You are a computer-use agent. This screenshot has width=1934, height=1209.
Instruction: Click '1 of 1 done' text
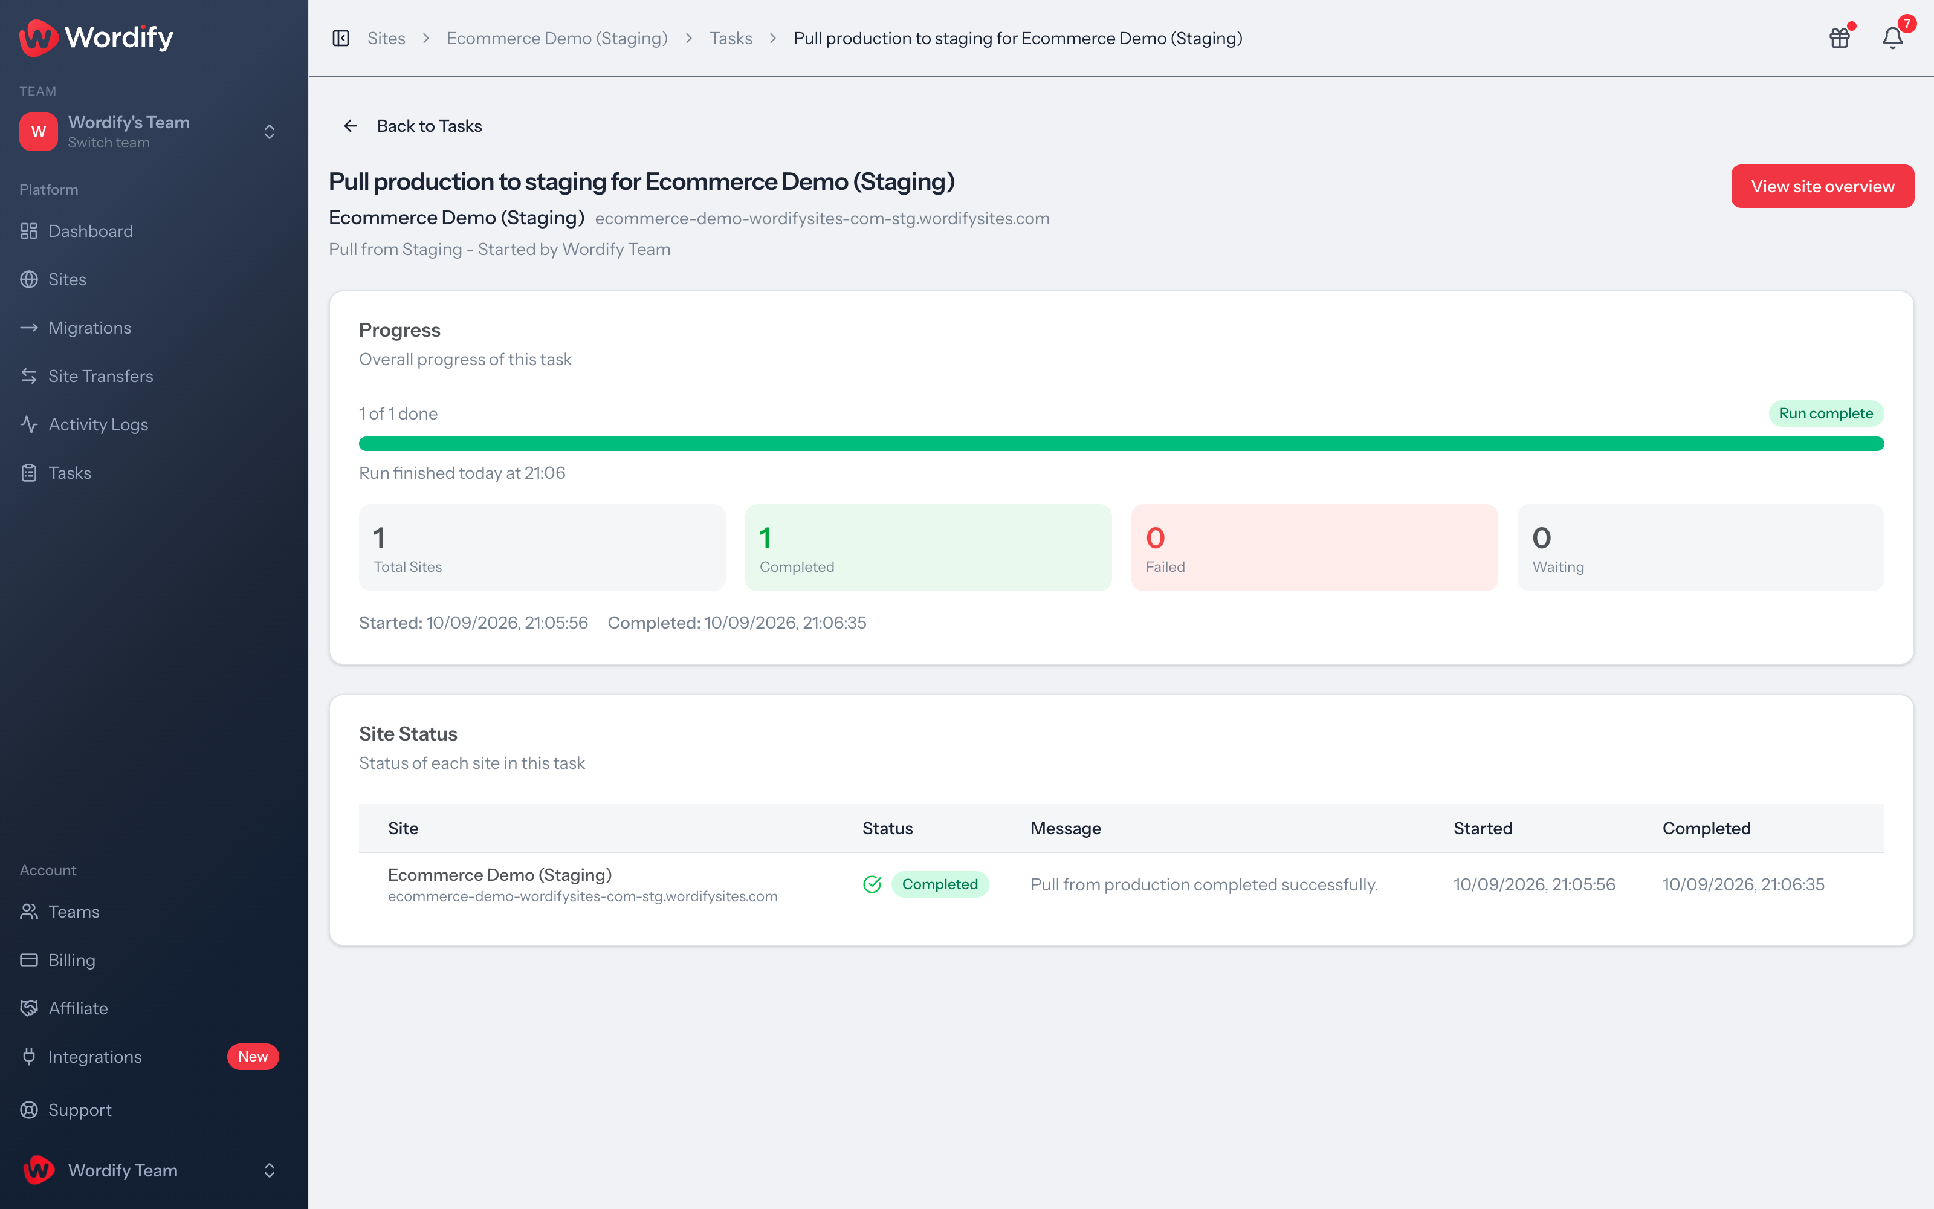[398, 413]
